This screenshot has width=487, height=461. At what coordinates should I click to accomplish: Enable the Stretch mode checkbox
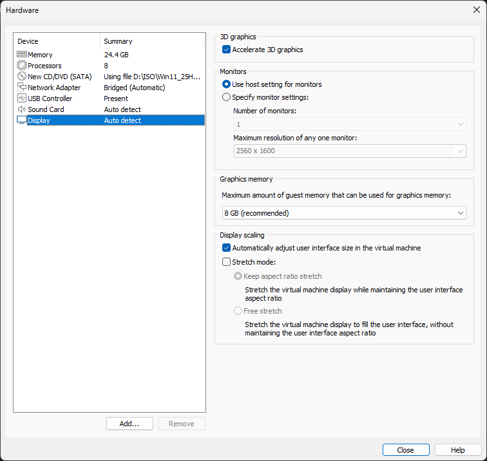click(x=226, y=262)
